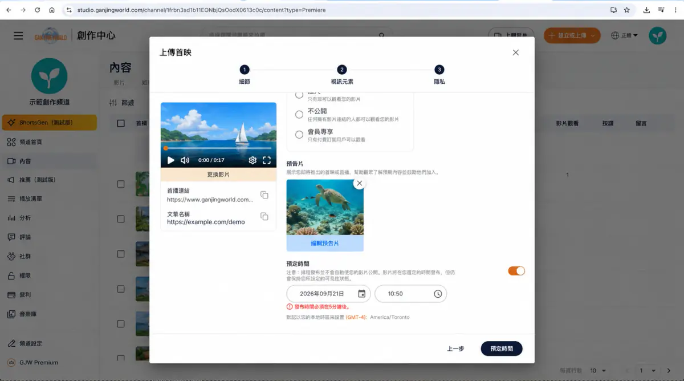Open the date picker calendar icon

[x=362, y=294]
